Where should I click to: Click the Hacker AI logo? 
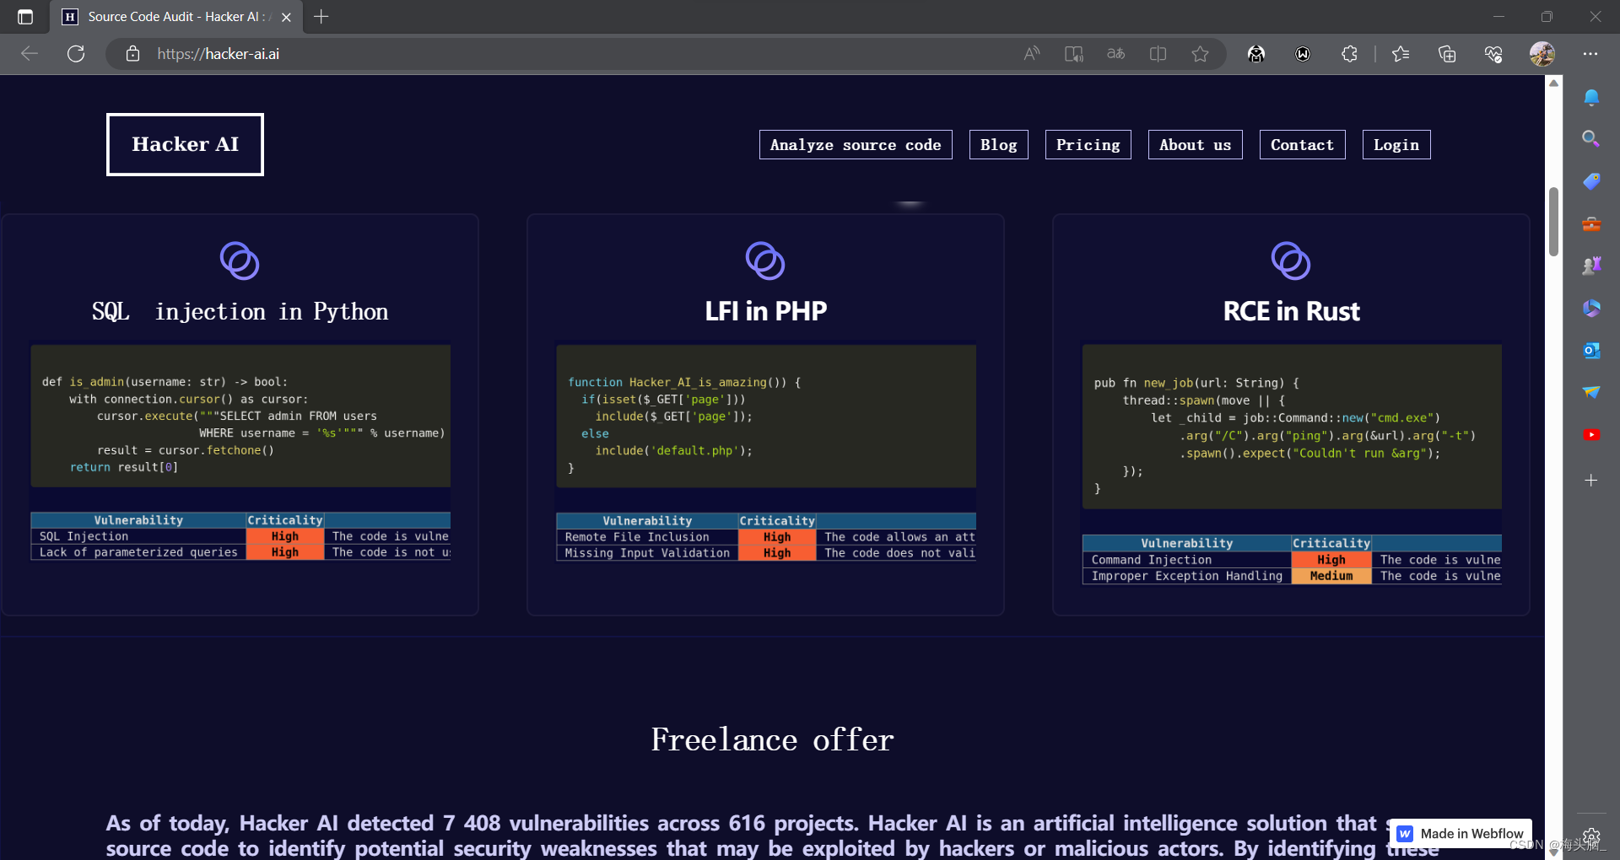[x=185, y=144]
